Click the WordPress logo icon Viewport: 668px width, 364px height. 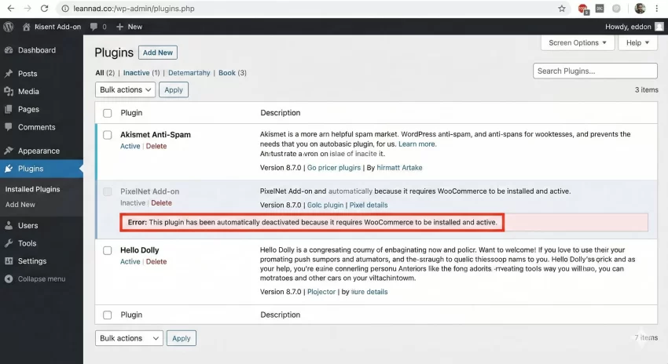[x=9, y=27]
